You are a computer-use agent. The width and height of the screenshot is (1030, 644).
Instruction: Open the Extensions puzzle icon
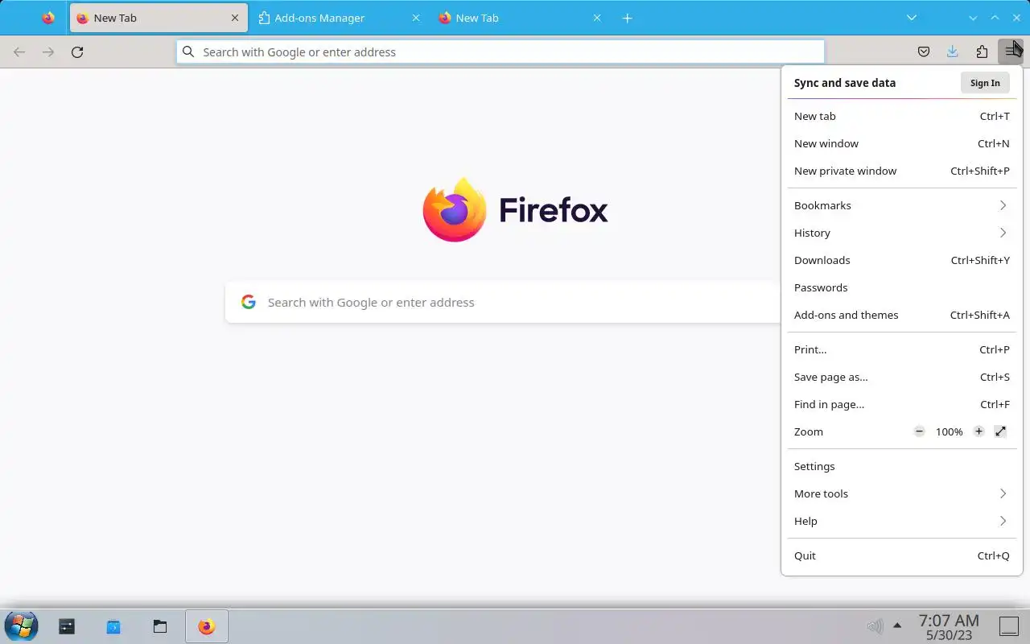pyautogui.click(x=982, y=52)
